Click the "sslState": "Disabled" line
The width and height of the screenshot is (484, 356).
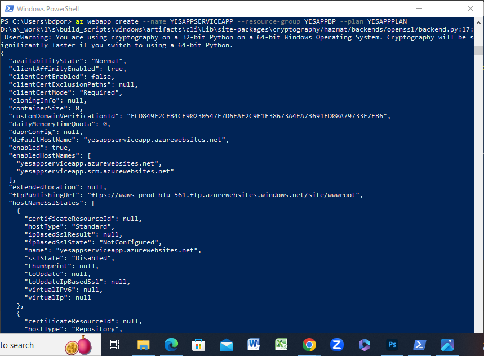click(69, 258)
